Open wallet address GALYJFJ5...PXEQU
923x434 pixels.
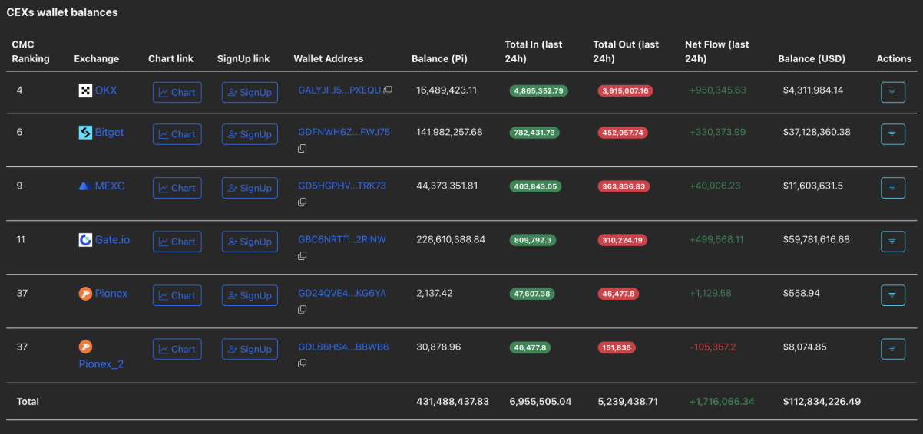(x=339, y=90)
